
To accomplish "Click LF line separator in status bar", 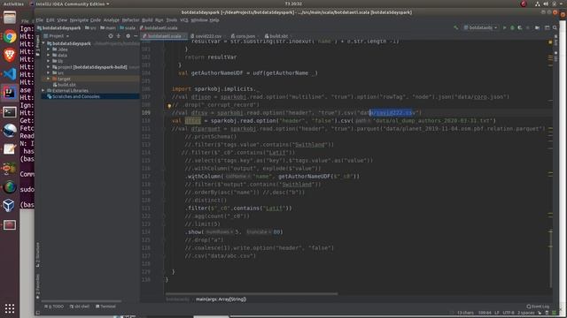I will click(x=497, y=313).
